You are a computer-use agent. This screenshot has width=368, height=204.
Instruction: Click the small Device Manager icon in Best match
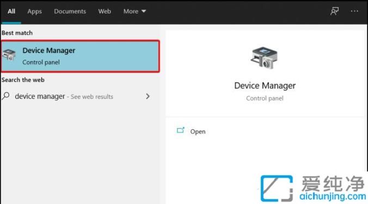(x=9, y=55)
